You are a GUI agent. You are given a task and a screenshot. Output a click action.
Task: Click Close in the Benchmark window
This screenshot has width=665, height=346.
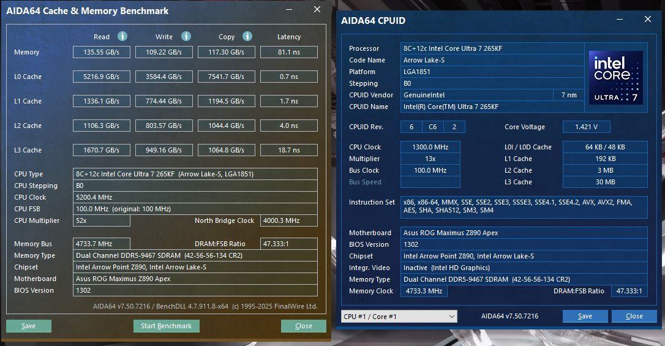(x=303, y=326)
